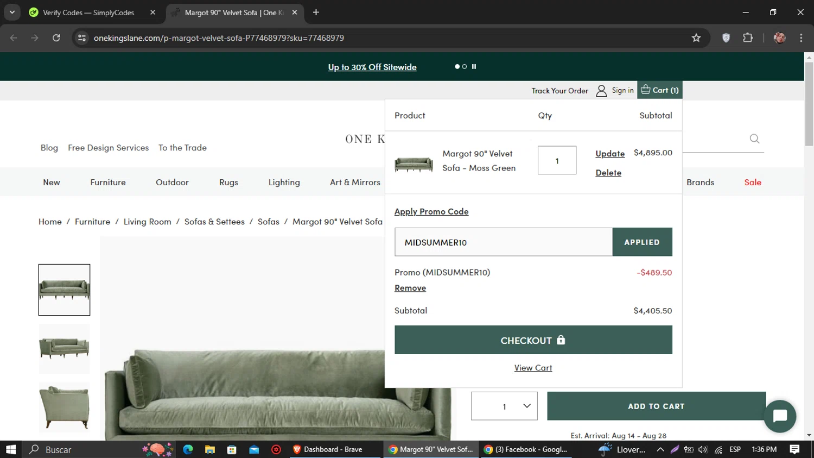The image size is (814, 458).
Task: Open the Brands menu
Action: click(700, 183)
